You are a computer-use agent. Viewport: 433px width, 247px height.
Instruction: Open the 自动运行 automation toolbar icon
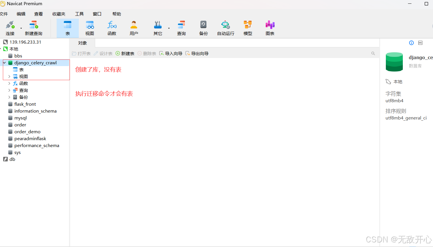[x=226, y=28]
